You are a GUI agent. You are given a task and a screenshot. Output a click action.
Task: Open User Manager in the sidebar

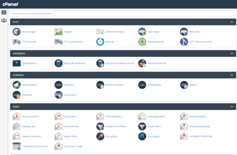click(4, 20)
